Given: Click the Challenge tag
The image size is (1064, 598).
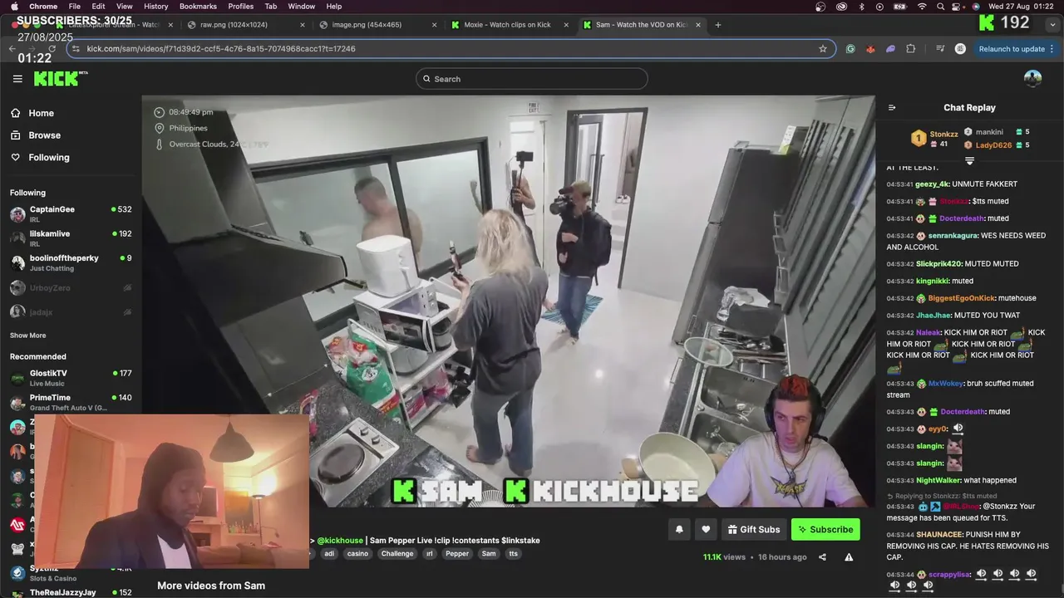Looking at the screenshot, I should [397, 554].
